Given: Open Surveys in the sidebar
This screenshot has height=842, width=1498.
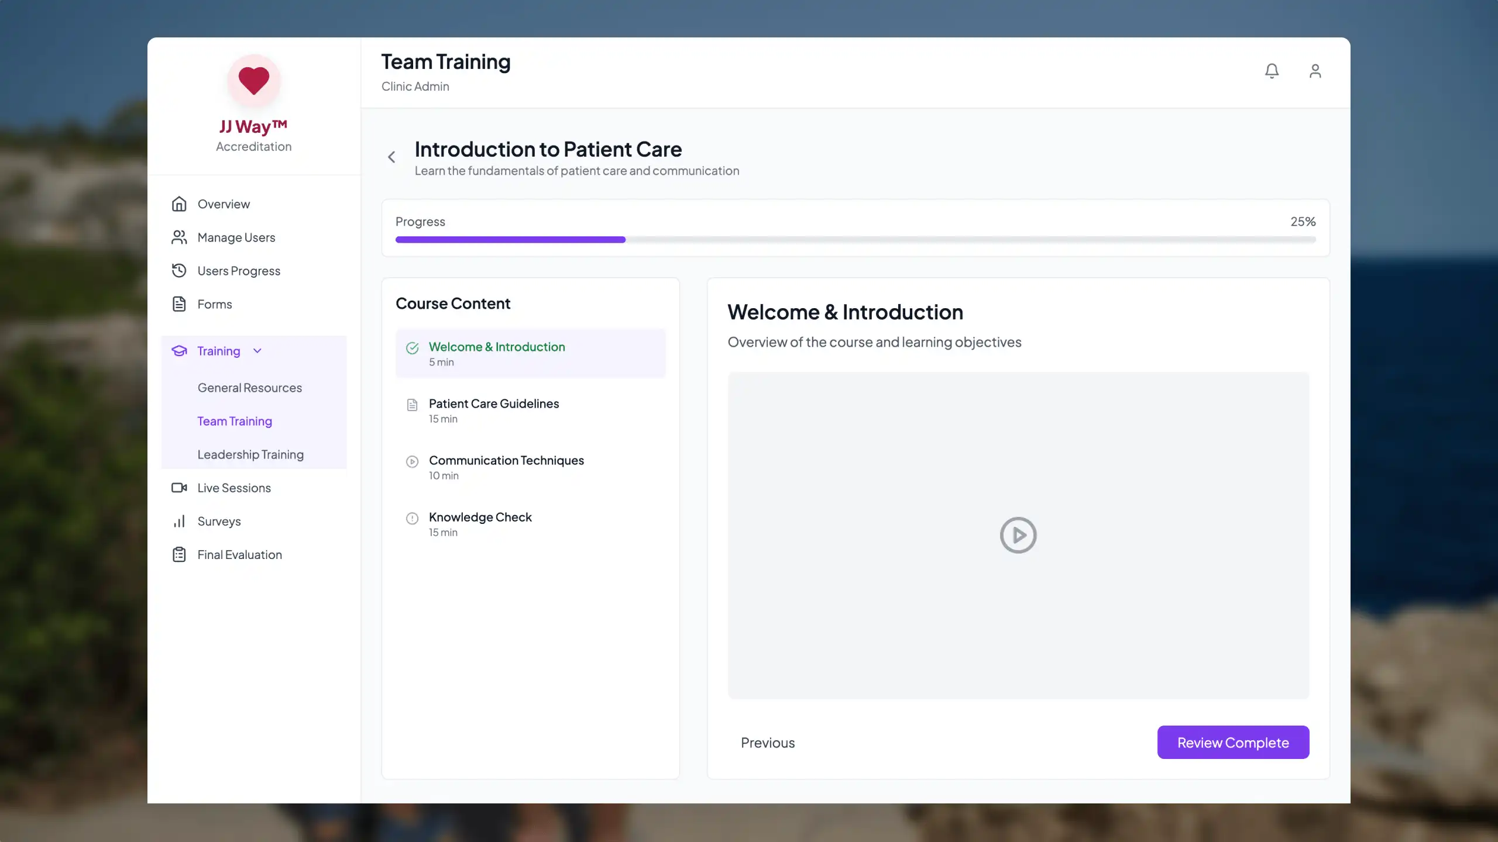Looking at the screenshot, I should coord(254,521).
